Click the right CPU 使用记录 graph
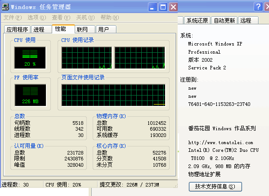The width and height of the screenshot is (269, 196). [x=139, y=58]
